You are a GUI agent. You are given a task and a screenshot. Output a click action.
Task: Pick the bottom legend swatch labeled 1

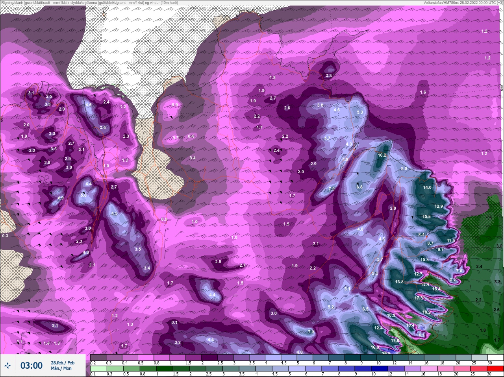tap(164, 369)
